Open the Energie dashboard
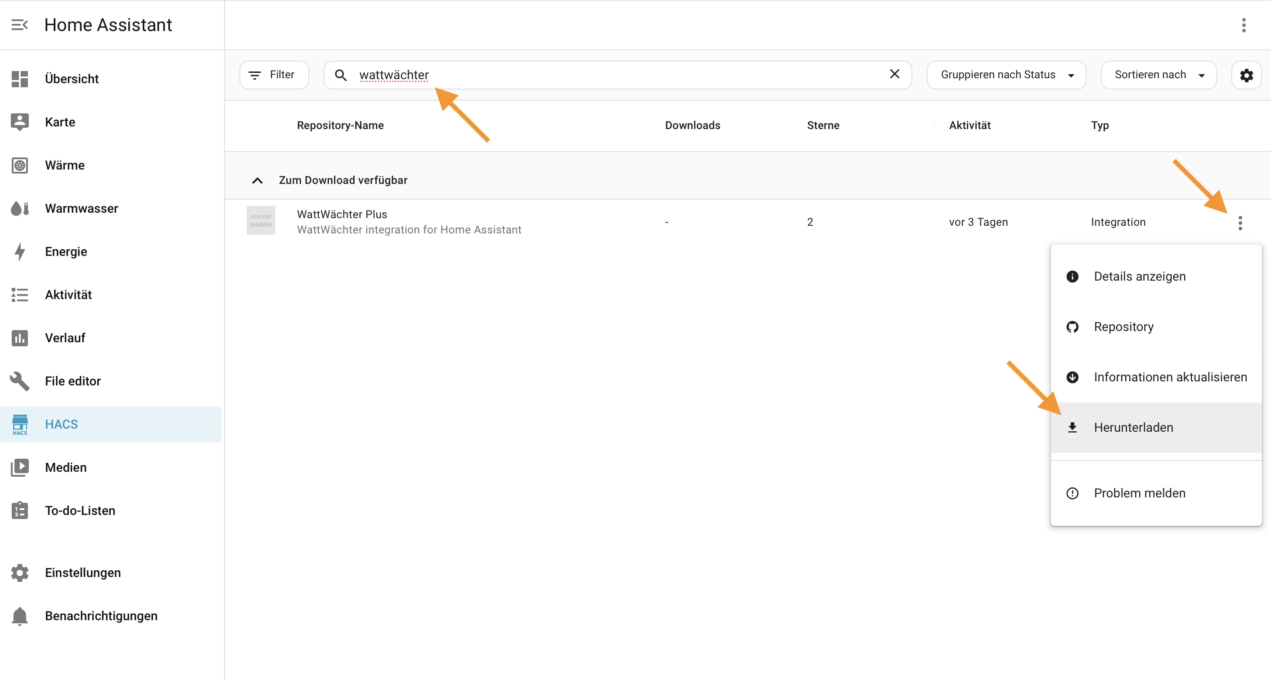The width and height of the screenshot is (1271, 680). click(66, 251)
